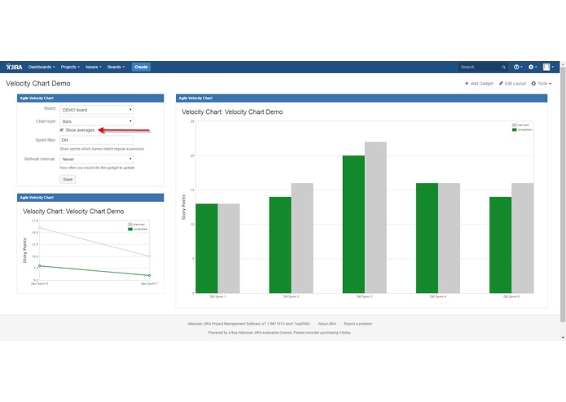Click the 'Story Points' axis label in bar chart
Image resolution: width=566 pixels, height=402 pixels.
tap(183, 208)
